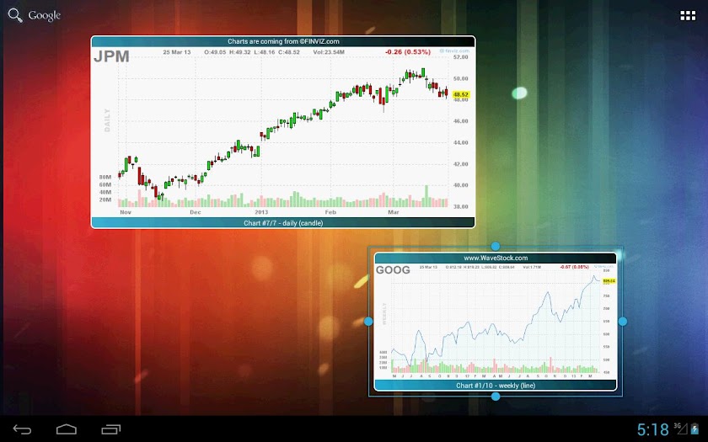Tap the 3G signal strength indicator
The image size is (708, 442).
point(680,428)
